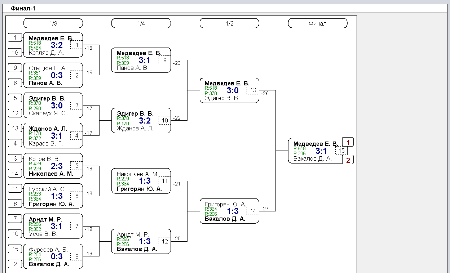This screenshot has width=450, height=273.
Task: Click seed box 3 beside Котов
Action: point(15,158)
